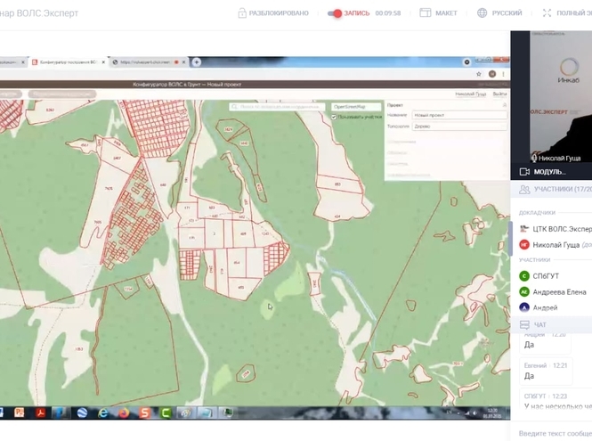
Task: Open a new browser tab with plus
Action: pos(197,62)
